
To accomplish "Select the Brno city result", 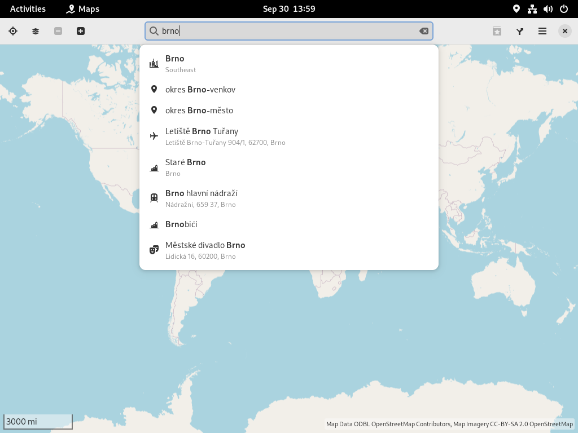I will coord(289,64).
